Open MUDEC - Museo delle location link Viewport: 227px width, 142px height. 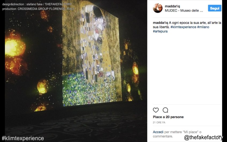tap(184, 10)
